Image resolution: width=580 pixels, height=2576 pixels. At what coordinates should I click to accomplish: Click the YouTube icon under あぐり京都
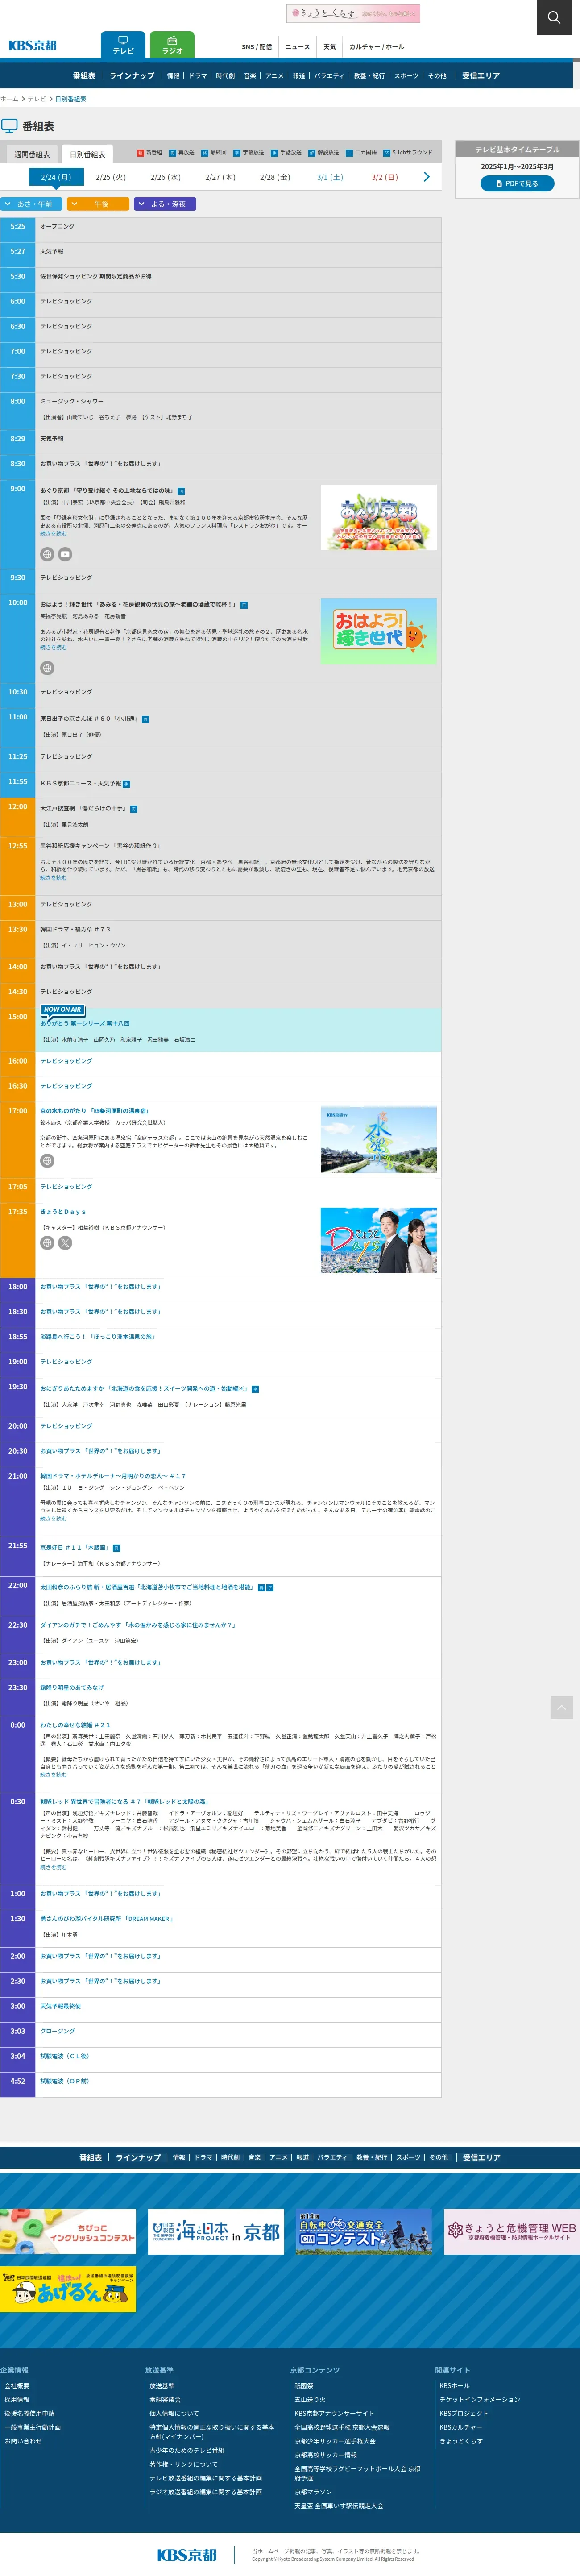65,554
